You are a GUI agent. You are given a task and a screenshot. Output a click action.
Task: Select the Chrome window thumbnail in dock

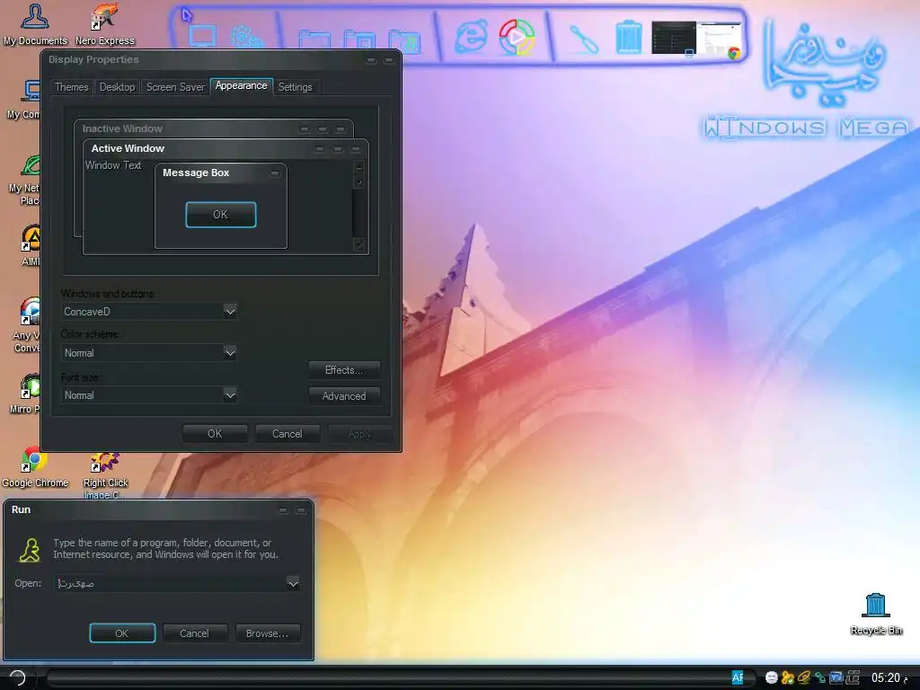pos(719,40)
